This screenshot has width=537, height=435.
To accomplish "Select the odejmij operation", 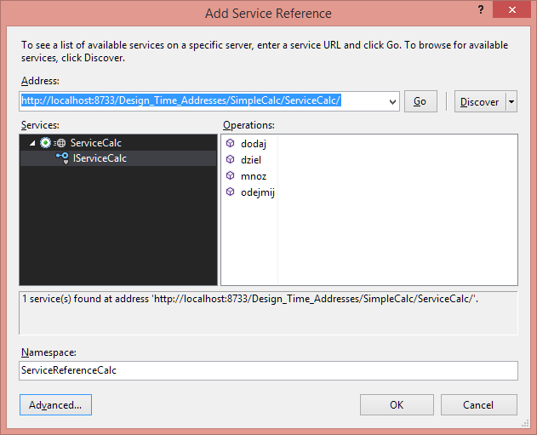I will point(258,192).
